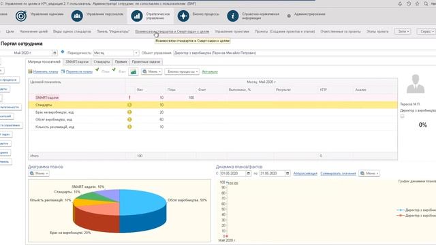Open the Цели navigation item
Screen dimensions: 436x245
click(10, 31)
